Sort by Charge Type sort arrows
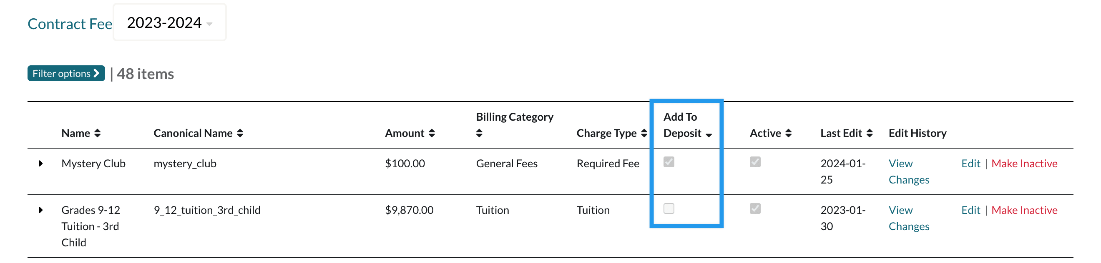1101x263 pixels. pos(644,134)
